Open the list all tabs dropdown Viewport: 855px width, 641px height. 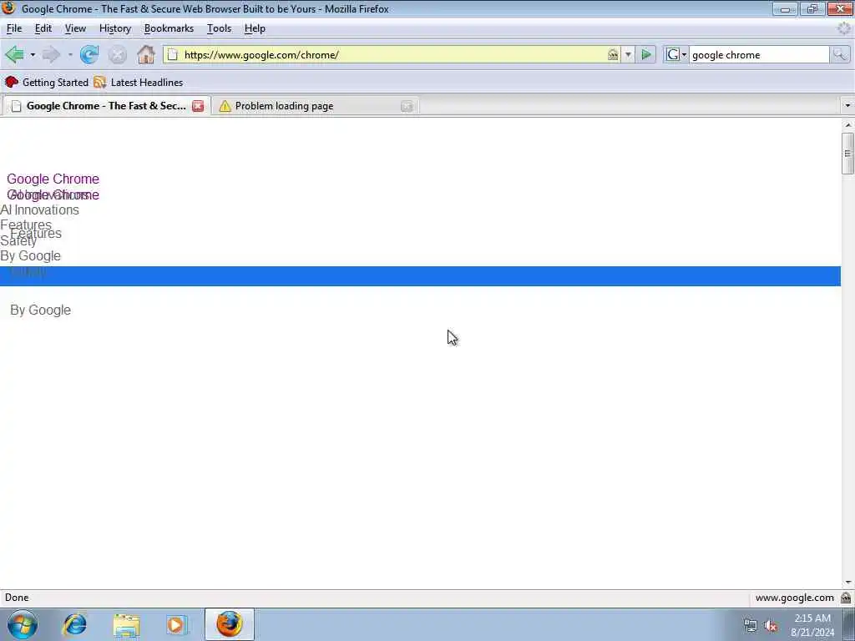847,106
